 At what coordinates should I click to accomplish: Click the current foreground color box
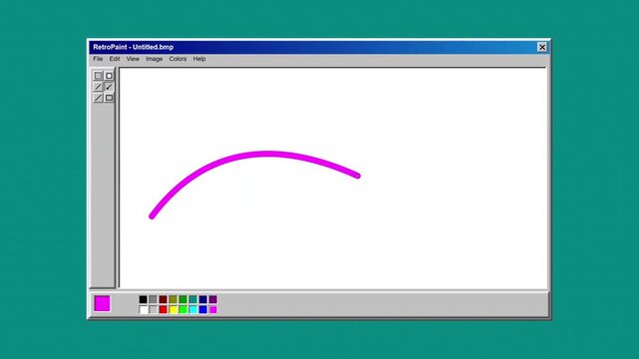[x=102, y=303]
